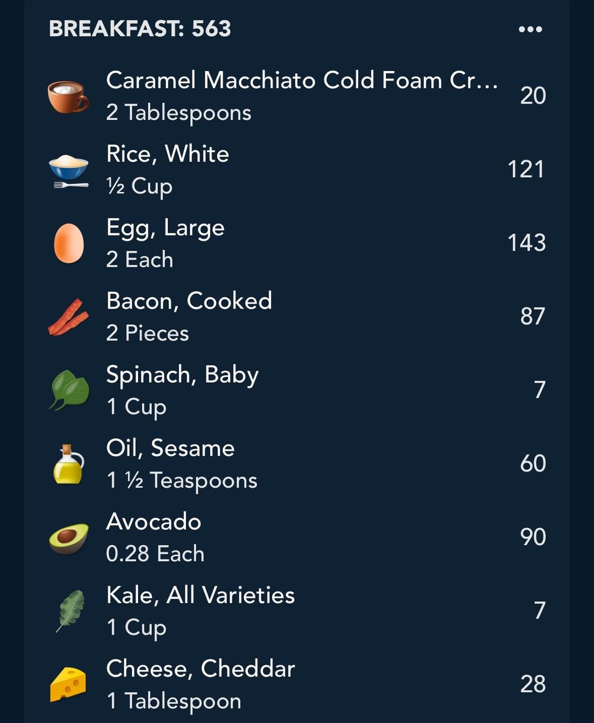Open the Caramel Macchiato Cold Foam entry
Screen dimensions: 594x723
297,96
